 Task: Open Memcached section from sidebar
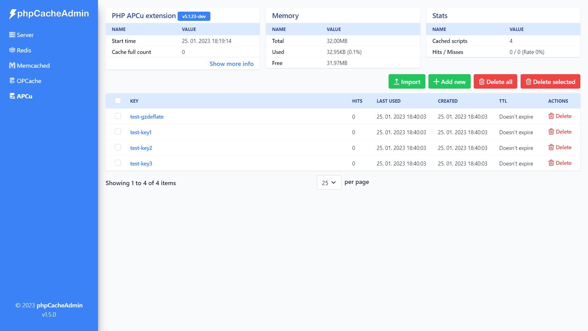tap(33, 66)
